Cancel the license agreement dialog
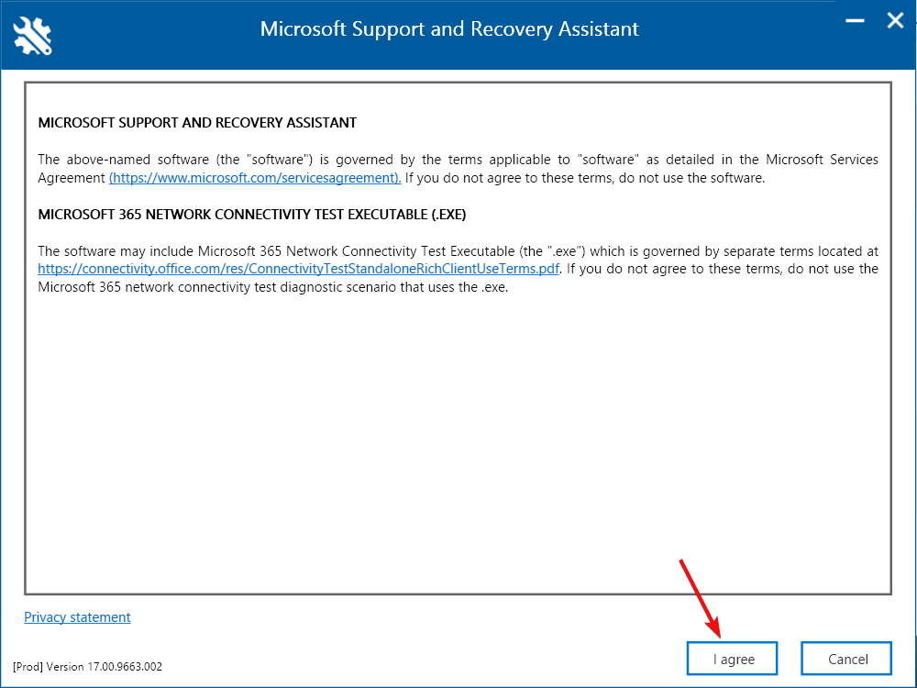This screenshot has width=917, height=688. [846, 659]
